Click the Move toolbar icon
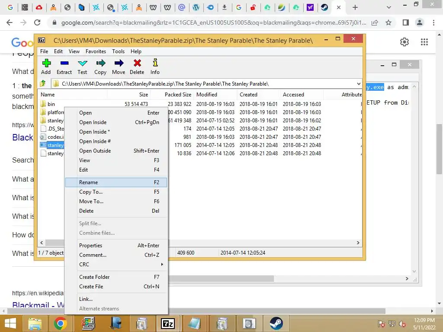Image resolution: width=443 pixels, height=332 pixels. [x=119, y=63]
